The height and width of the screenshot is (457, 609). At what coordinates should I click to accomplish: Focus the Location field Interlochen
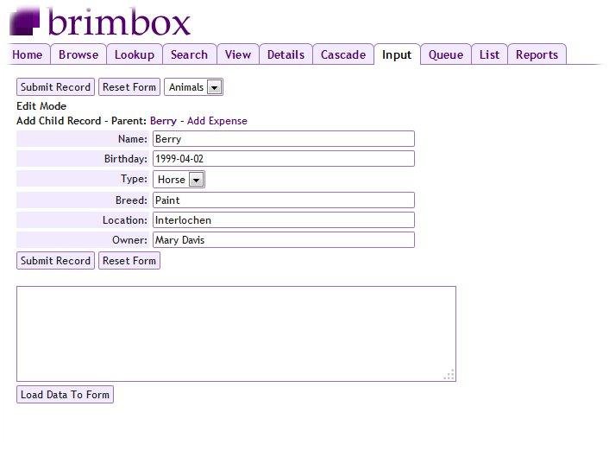[284, 220]
